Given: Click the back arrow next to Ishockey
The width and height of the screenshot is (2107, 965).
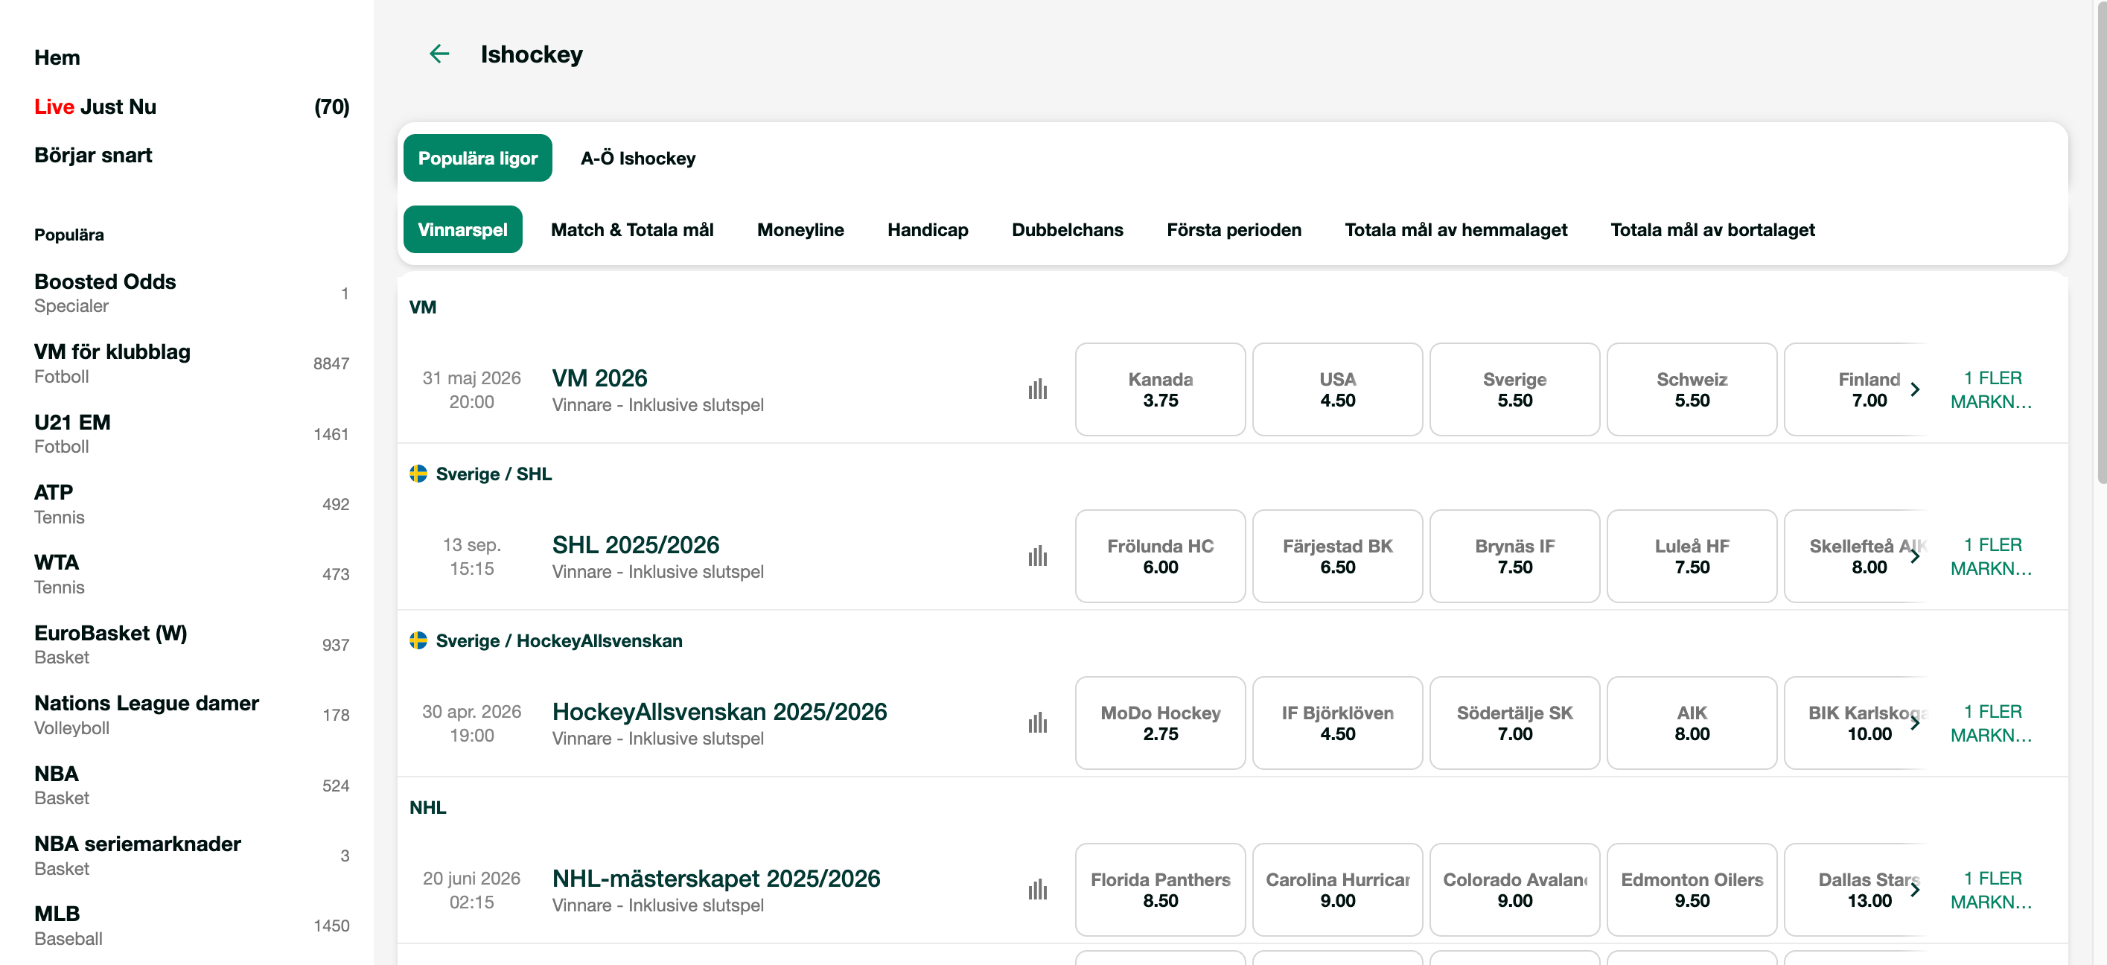Looking at the screenshot, I should pos(439,54).
